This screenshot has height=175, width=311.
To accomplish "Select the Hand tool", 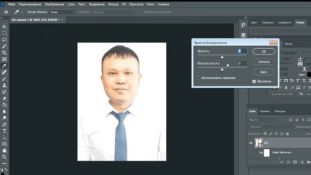I will click(x=4, y=150).
